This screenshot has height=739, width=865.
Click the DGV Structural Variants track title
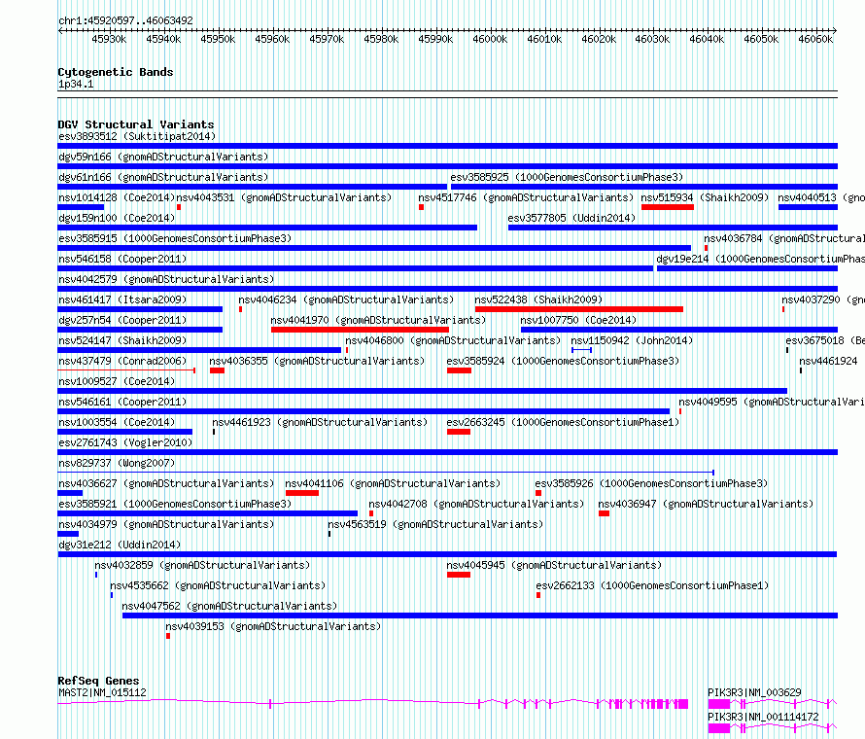coord(136,124)
